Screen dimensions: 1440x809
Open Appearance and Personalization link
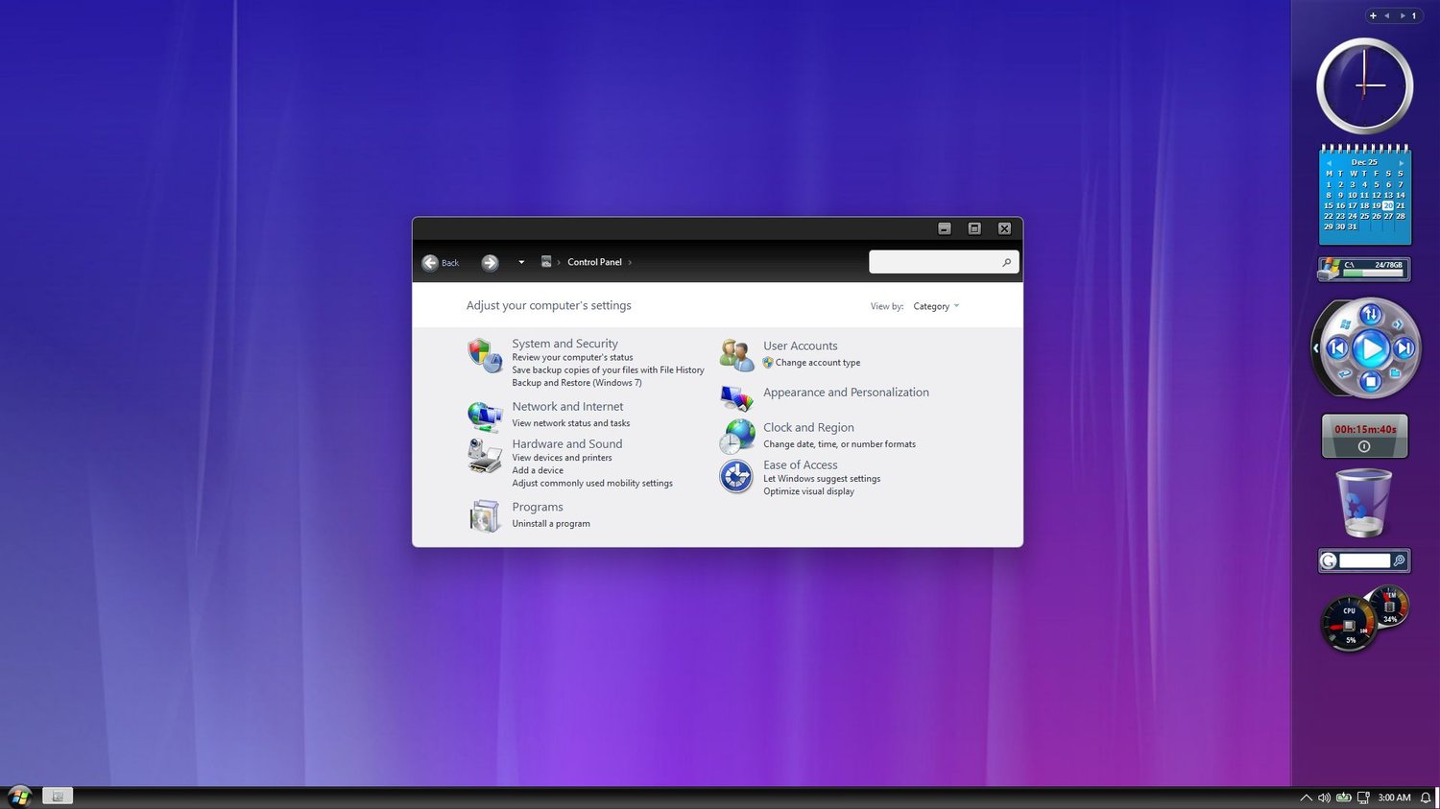click(x=846, y=393)
